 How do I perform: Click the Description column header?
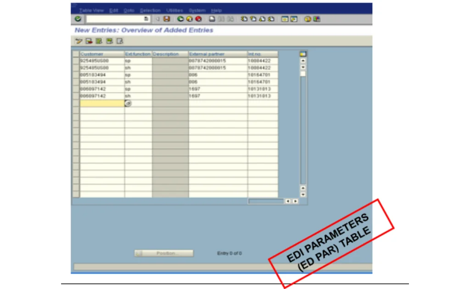pyautogui.click(x=170, y=54)
